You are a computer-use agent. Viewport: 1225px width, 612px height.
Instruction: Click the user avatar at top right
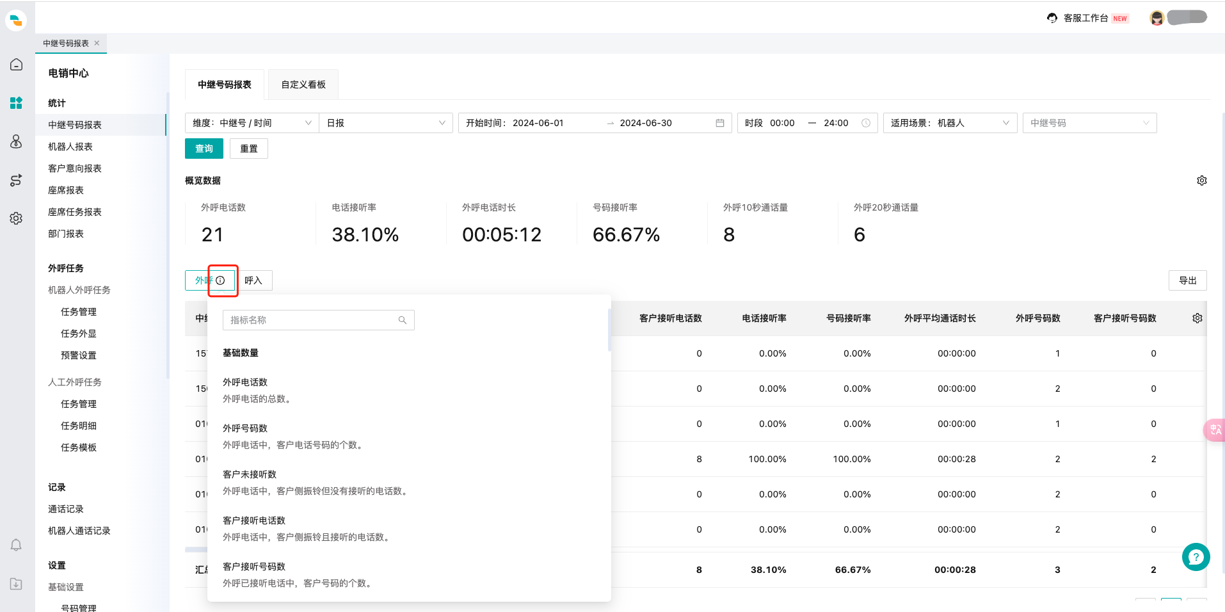tap(1157, 18)
